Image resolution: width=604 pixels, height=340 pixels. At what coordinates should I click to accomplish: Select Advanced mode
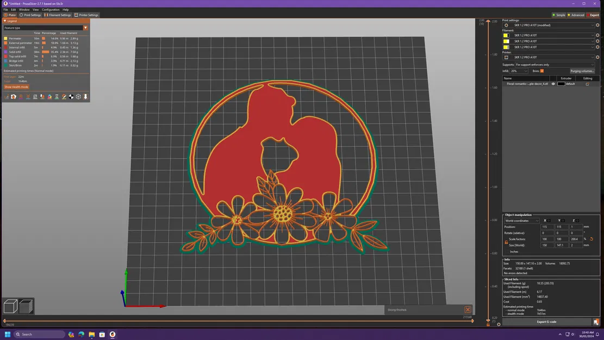(x=576, y=15)
